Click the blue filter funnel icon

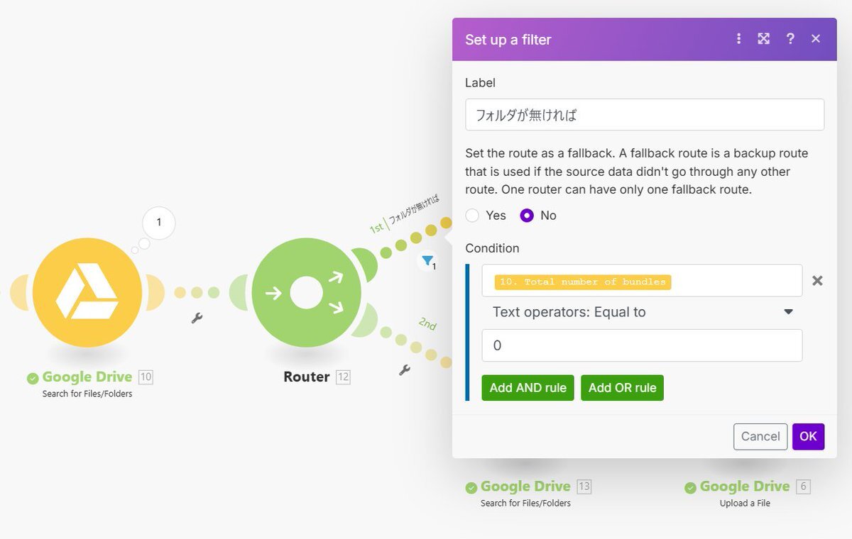[x=427, y=260]
